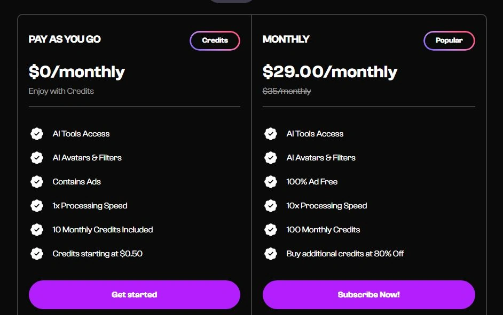Click the Get started button
This screenshot has height=315, width=503.
point(134,295)
